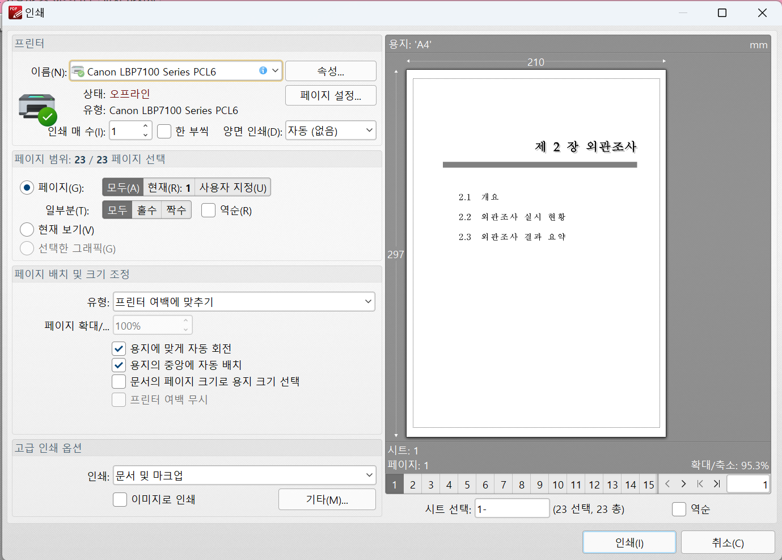Click the 시트 선택 input field
Image resolution: width=782 pixels, height=560 pixels.
[512, 509]
